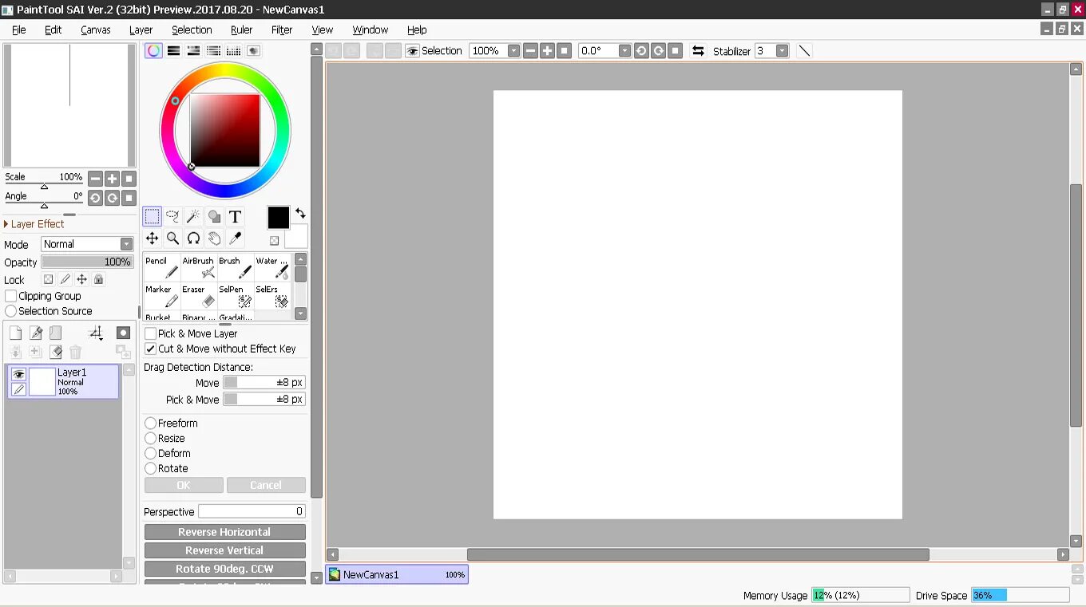Choose the Pencil brush tool
The height and width of the screenshot is (607, 1086).
pos(162,268)
